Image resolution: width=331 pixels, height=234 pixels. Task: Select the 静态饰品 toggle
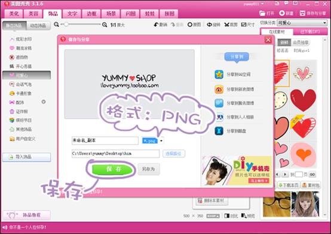[14, 26]
